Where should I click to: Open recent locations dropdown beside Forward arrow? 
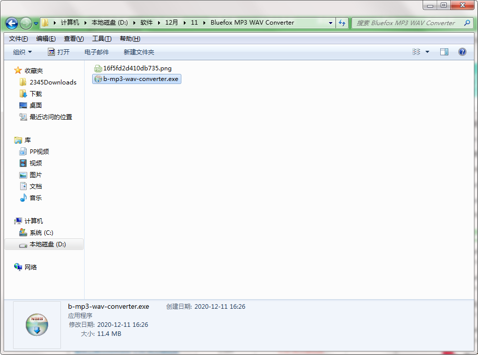(36, 24)
